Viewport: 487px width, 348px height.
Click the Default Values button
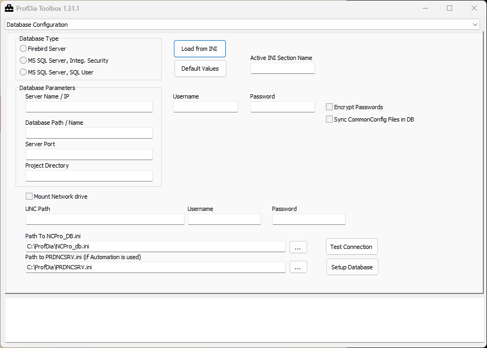click(200, 69)
